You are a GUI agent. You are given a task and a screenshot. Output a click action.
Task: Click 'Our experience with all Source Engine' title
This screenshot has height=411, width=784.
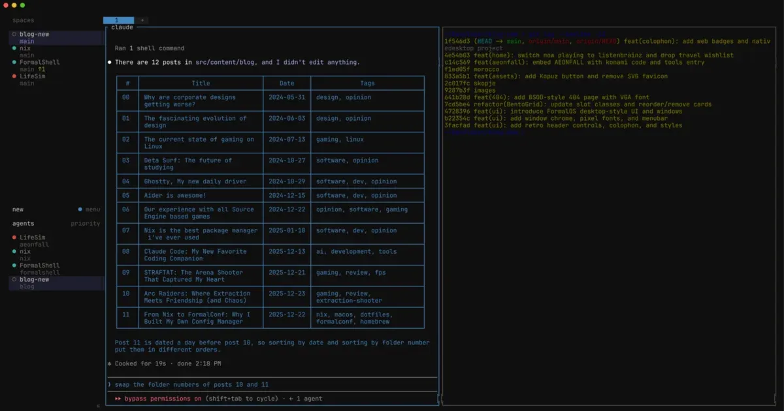coord(199,213)
